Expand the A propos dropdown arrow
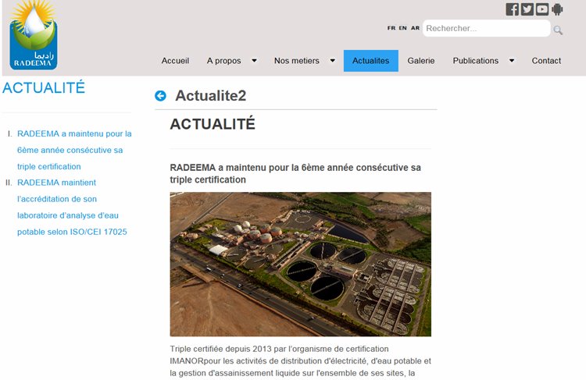 tap(254, 61)
